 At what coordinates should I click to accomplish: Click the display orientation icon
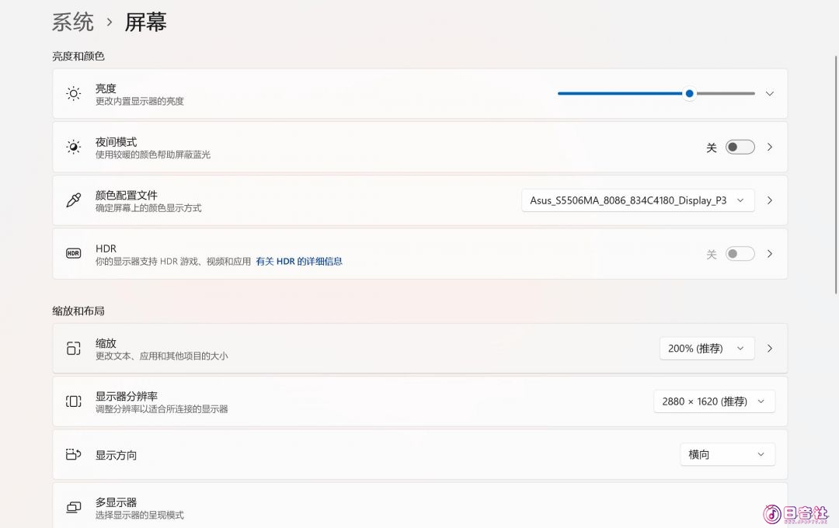click(x=73, y=455)
